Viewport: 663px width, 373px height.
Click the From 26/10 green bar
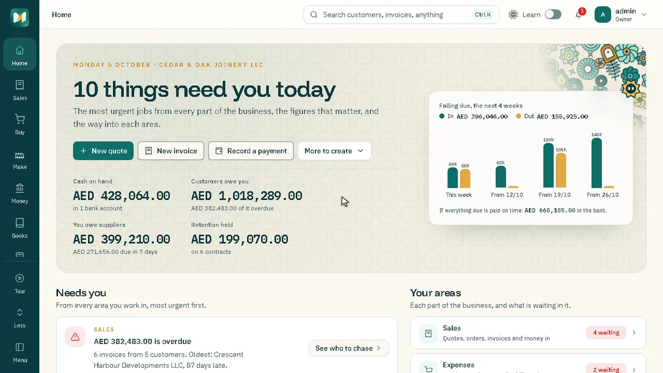pos(596,163)
